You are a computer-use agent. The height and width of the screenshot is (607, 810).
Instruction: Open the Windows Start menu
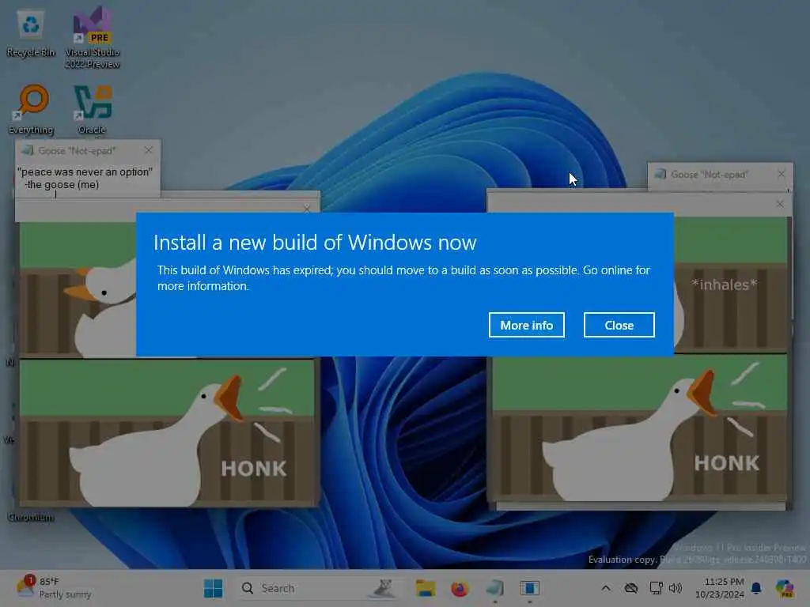214,588
